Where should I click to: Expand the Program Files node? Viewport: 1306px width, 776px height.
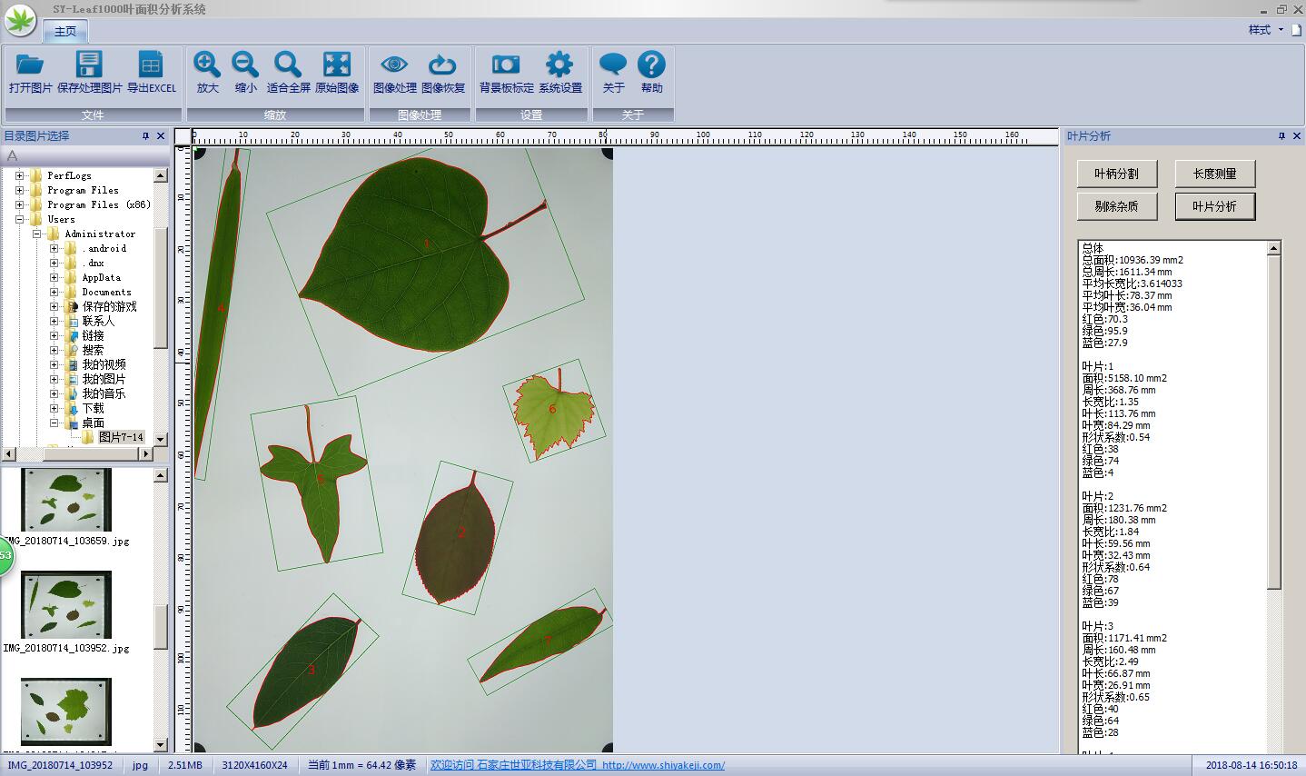[22, 190]
